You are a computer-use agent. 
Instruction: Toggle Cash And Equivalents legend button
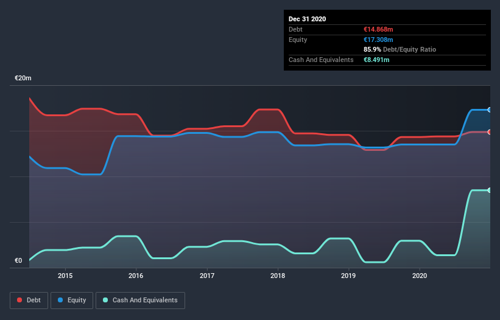coord(140,301)
